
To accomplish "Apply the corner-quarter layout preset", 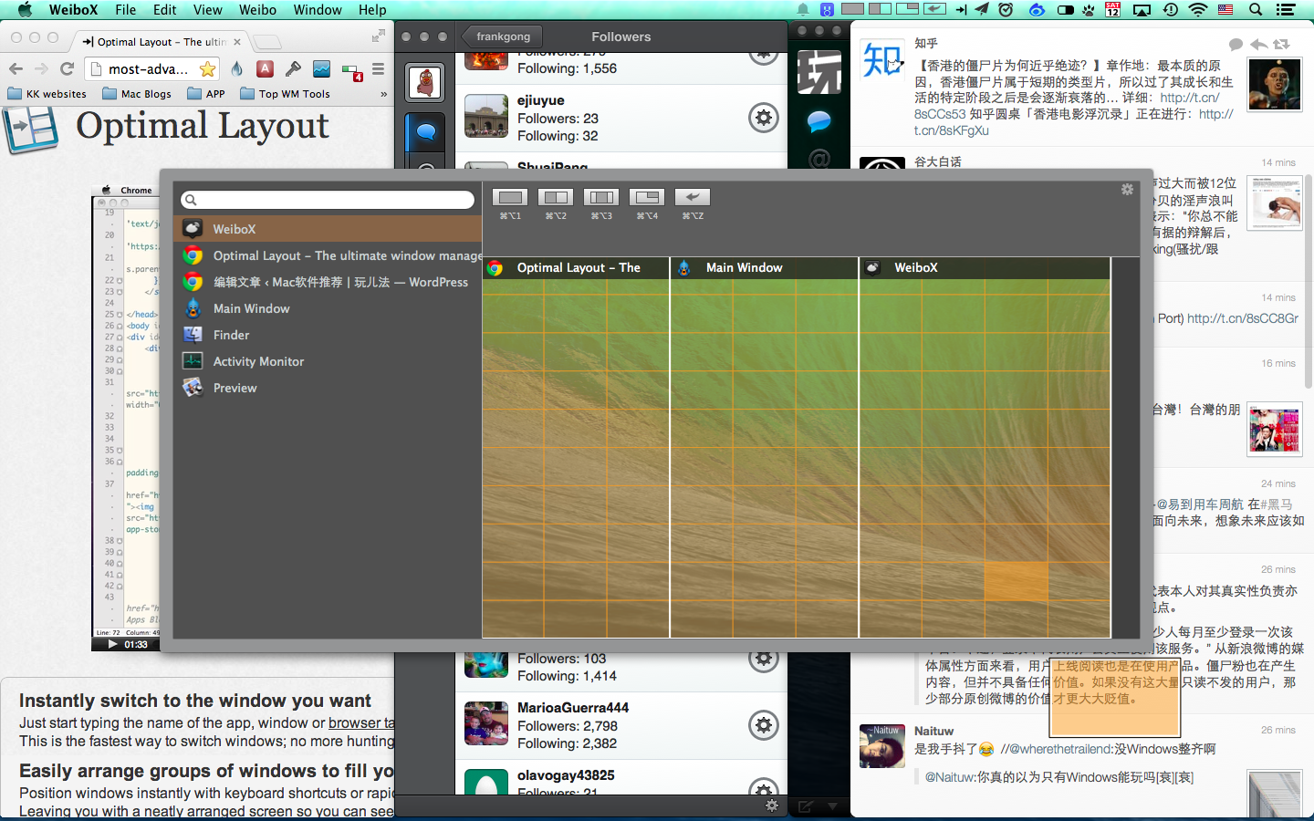I will 646,197.
